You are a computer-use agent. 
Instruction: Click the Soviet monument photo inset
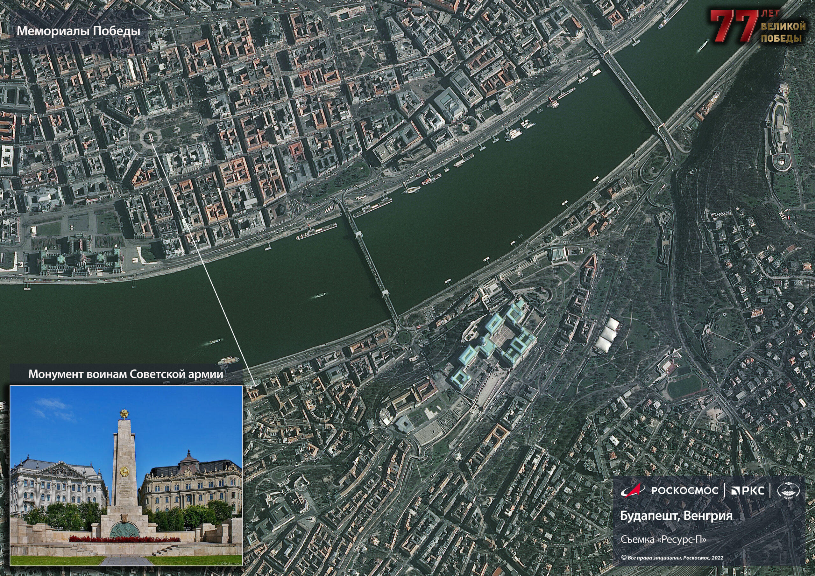click(x=126, y=475)
